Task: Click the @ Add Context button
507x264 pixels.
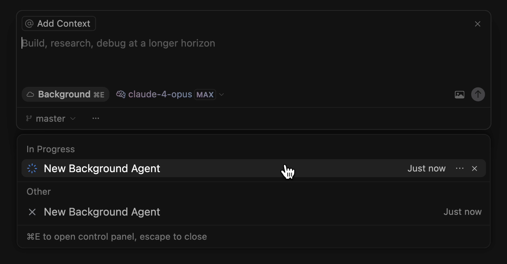Action: click(59, 24)
